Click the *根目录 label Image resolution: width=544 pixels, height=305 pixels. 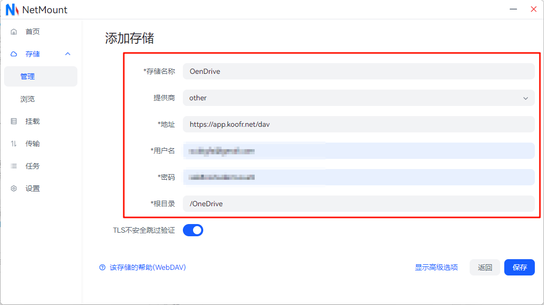(x=162, y=204)
